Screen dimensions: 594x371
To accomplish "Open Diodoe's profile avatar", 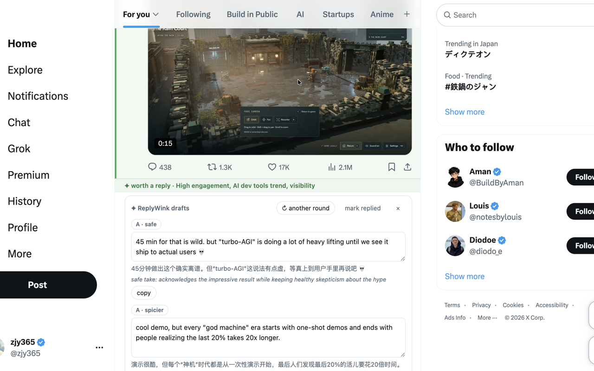I will (455, 246).
